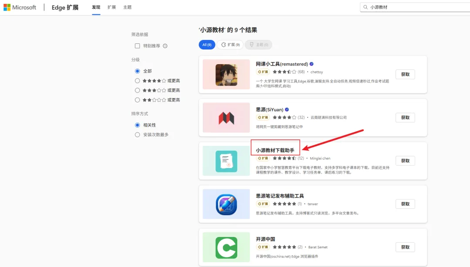This screenshot has width=470, height=267.
Task: Click the 扩展 tag under 思源(SiYuan)
Action: point(263,118)
